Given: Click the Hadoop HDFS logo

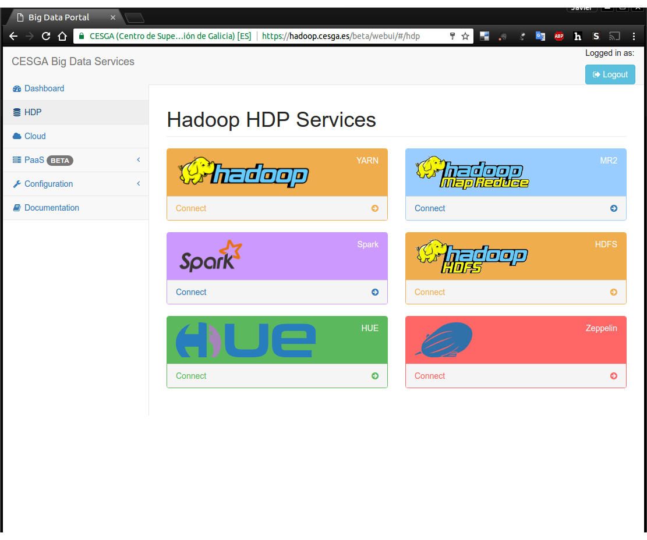Looking at the screenshot, I should coord(472,257).
